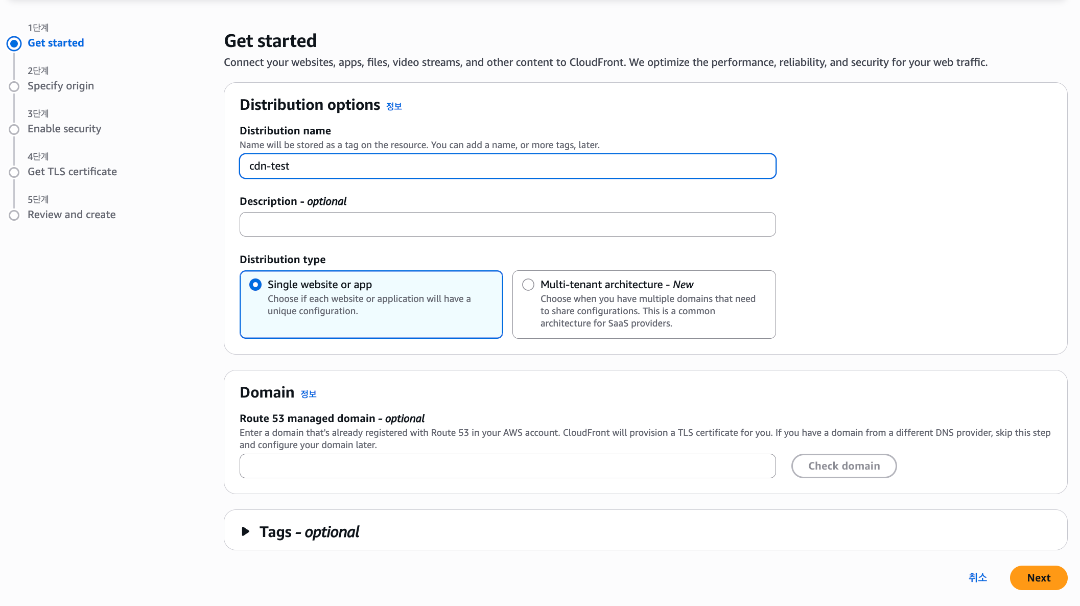Click the Review and create step circle
1080x606 pixels.
14,215
